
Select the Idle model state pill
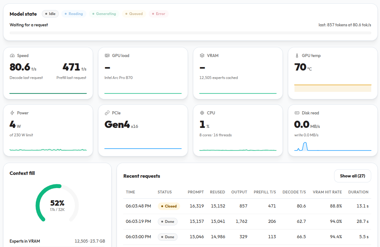tap(50, 14)
